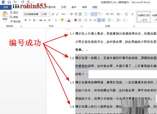Click the decrease indent icon

[x=108, y=14]
